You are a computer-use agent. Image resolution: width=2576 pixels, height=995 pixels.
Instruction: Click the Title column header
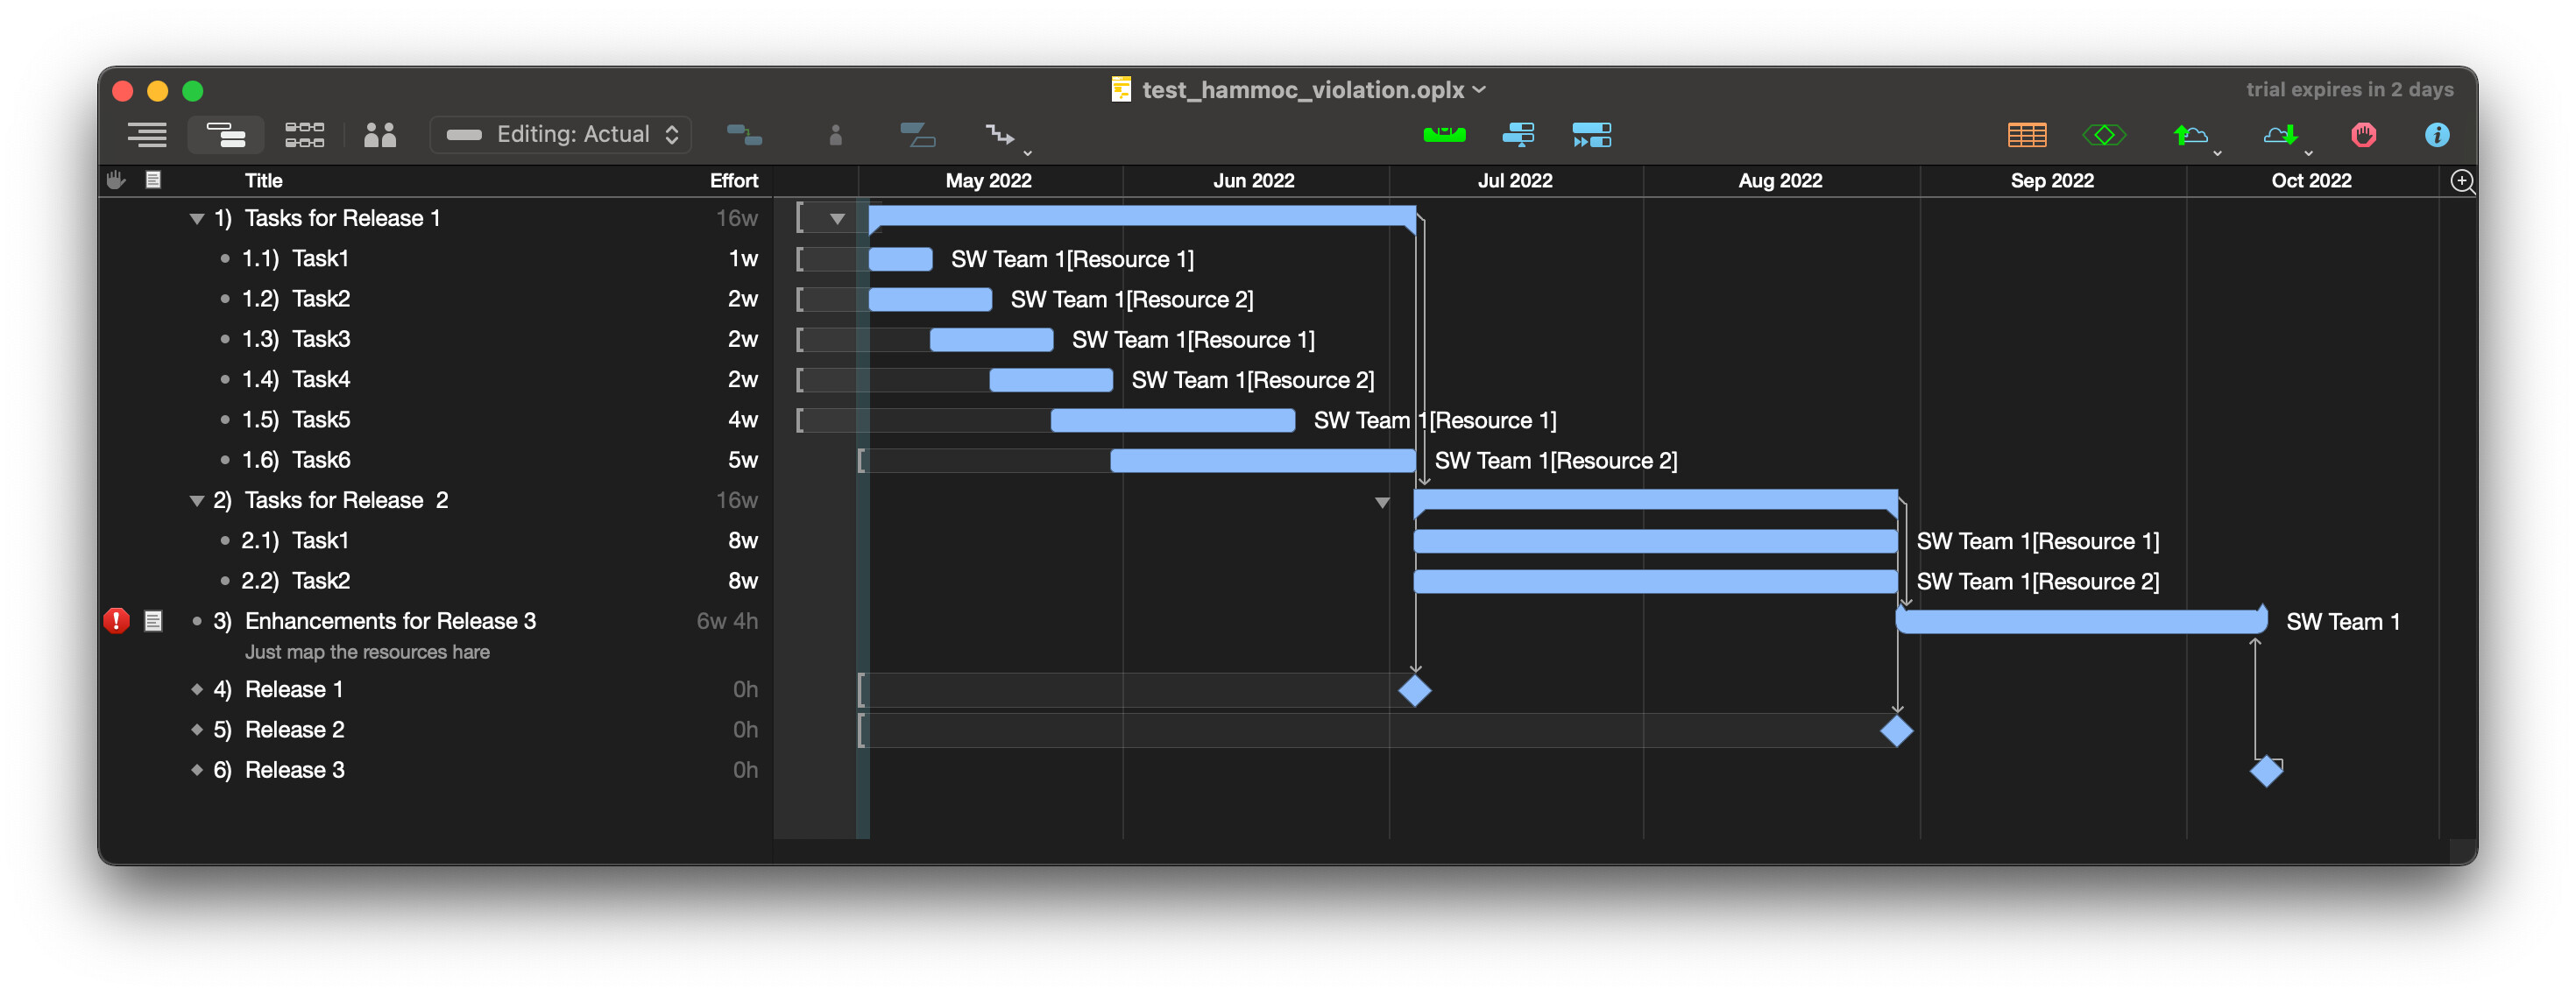click(x=263, y=181)
